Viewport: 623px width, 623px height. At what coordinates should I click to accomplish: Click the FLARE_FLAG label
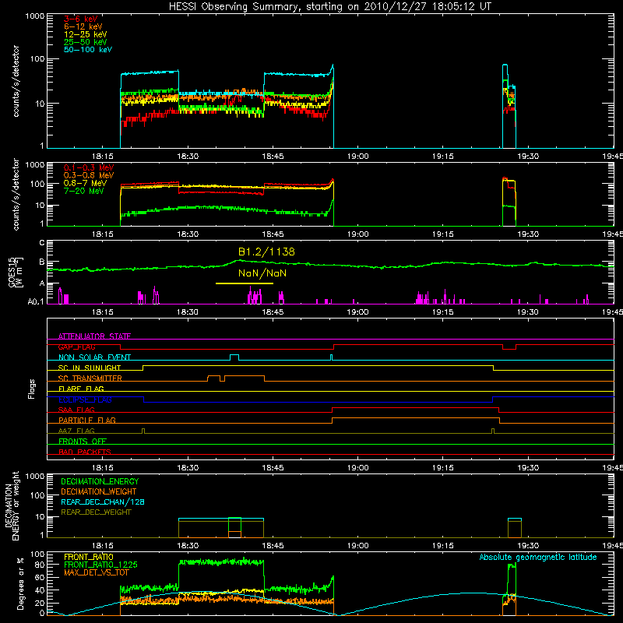click(81, 389)
